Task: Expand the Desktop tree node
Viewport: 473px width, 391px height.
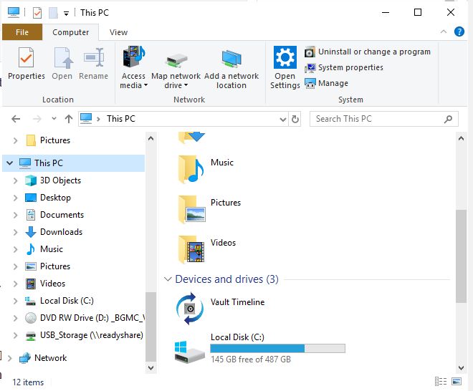Action: click(x=15, y=198)
